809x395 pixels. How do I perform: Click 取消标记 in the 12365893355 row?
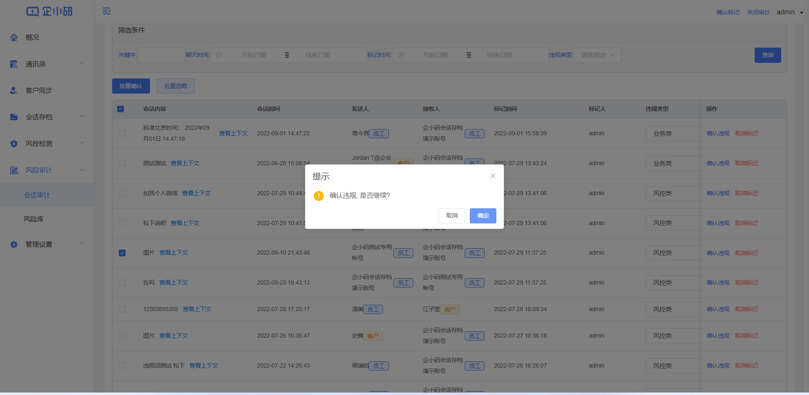pyautogui.click(x=747, y=309)
